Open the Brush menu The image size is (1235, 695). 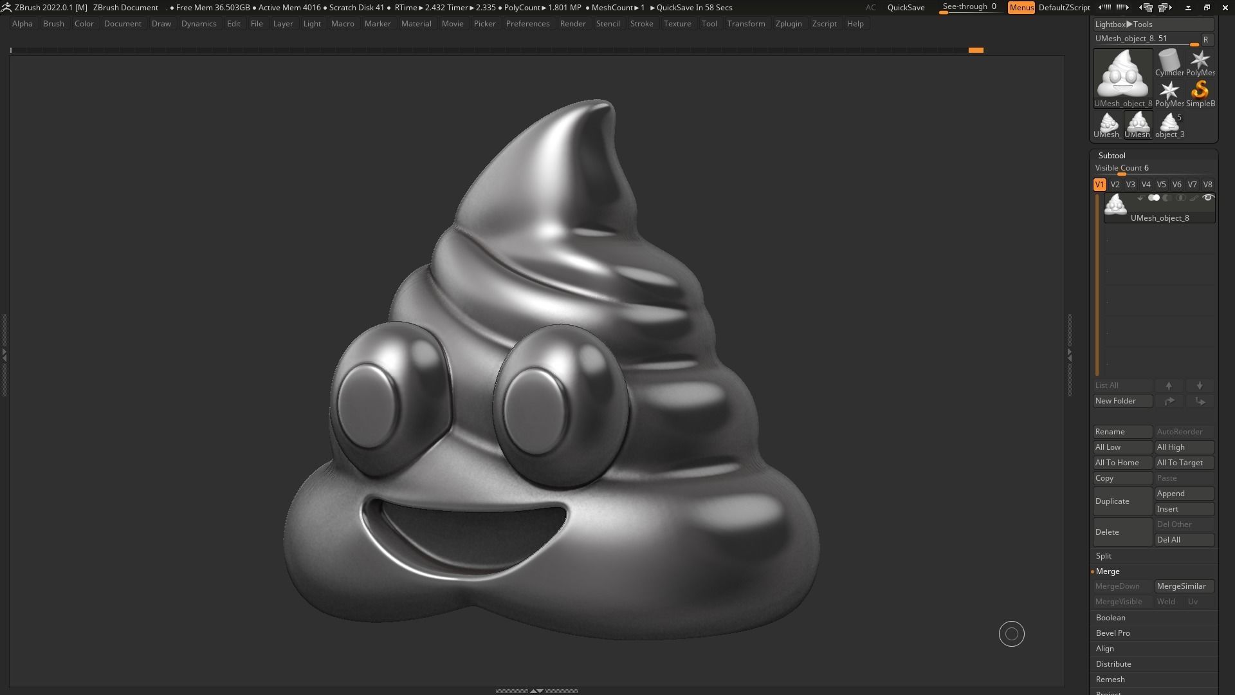tap(53, 24)
